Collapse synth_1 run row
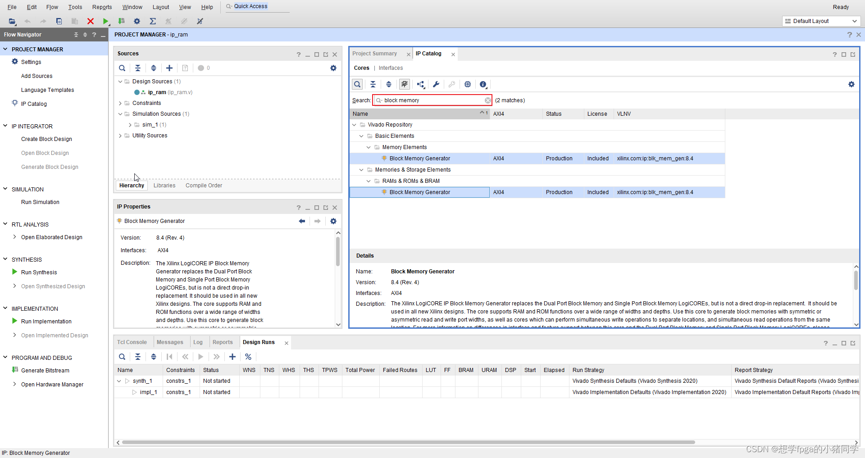Screen dimensions: 865x458 [119, 381]
